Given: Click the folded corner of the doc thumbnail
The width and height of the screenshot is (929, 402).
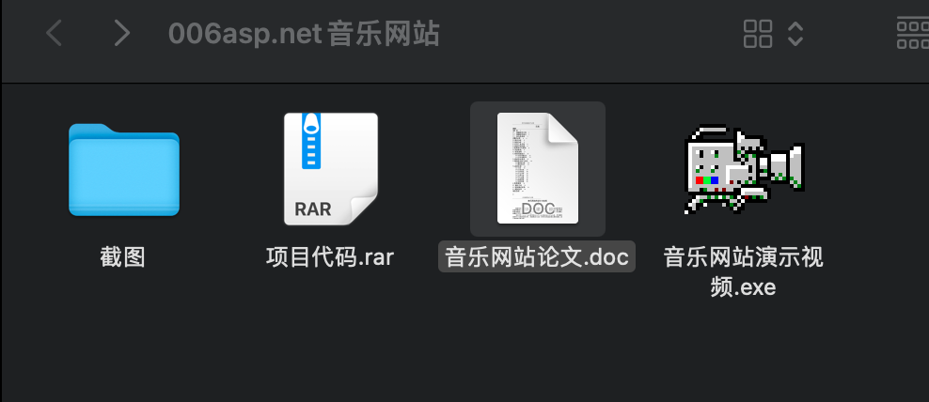Looking at the screenshot, I should [560, 129].
